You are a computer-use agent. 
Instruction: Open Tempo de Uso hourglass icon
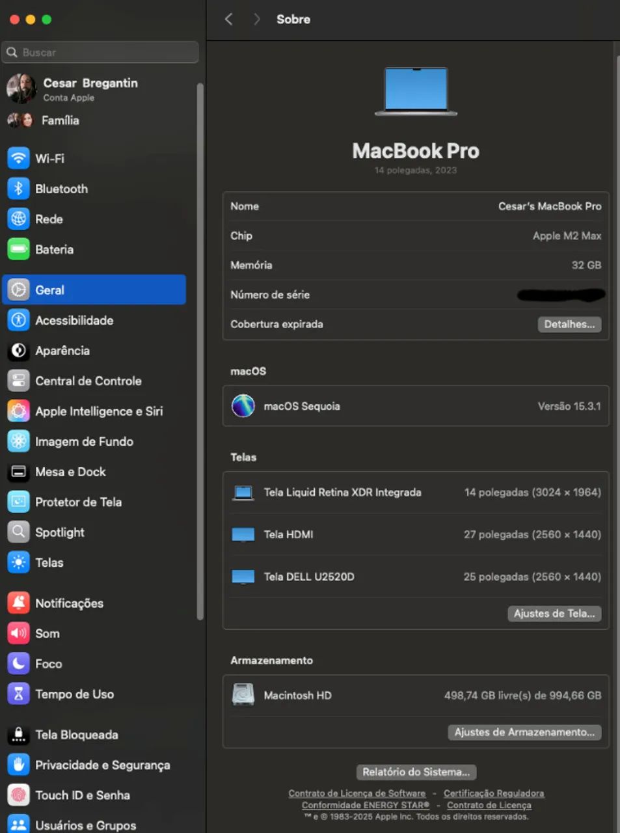18,694
